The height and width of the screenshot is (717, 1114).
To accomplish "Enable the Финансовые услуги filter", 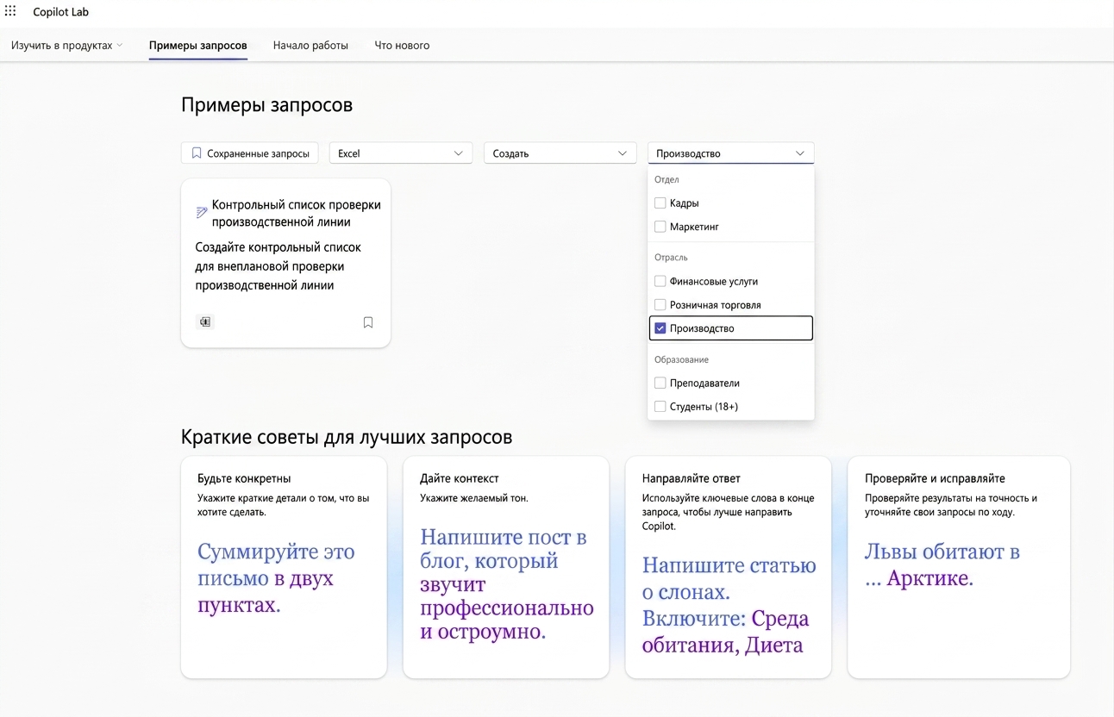I will 660,281.
